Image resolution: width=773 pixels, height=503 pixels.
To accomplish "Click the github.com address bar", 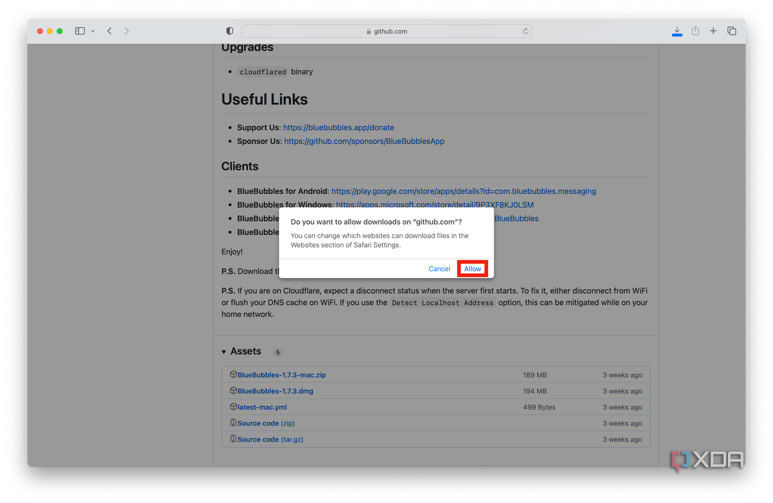I will pos(386,31).
